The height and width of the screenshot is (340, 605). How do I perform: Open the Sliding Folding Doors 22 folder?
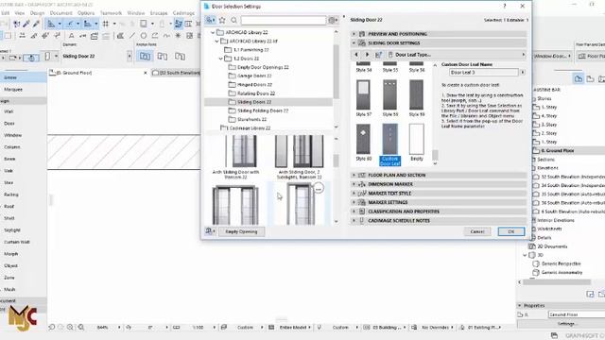point(263,110)
